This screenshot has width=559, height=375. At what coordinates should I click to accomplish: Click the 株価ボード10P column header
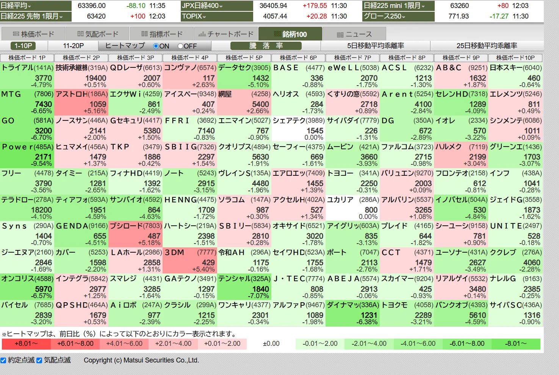pos(515,58)
